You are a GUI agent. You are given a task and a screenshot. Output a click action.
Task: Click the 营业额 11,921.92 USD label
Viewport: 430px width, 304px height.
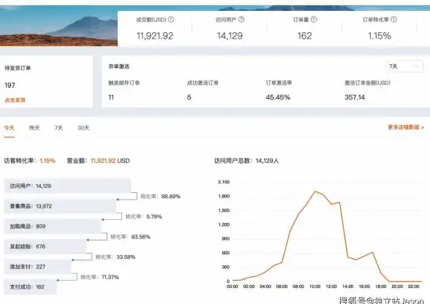pos(98,161)
